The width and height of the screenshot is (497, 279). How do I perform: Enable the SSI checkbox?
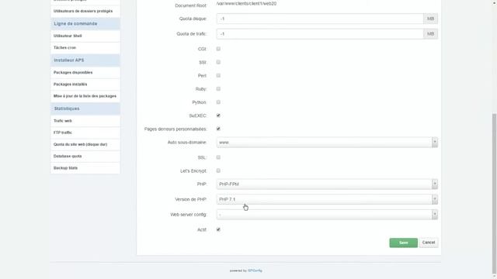click(x=218, y=62)
